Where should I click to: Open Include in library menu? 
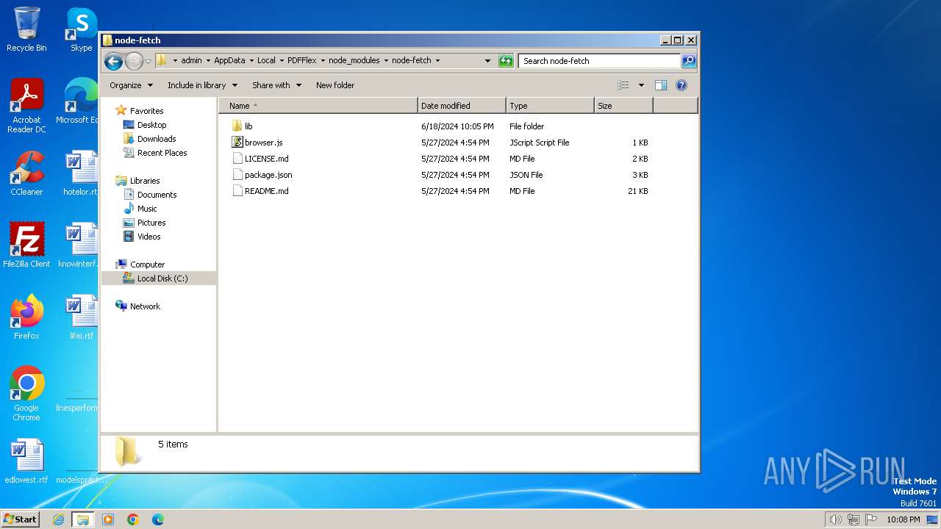click(201, 85)
